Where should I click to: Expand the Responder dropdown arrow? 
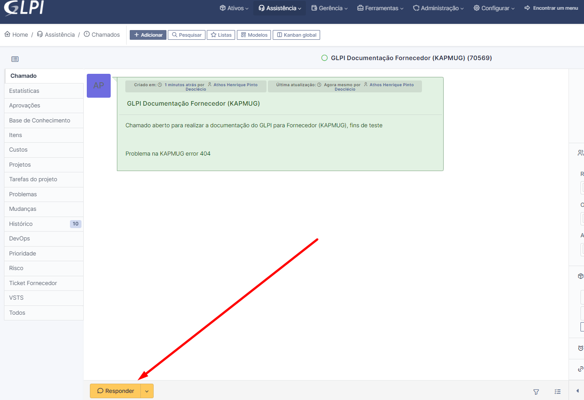click(x=147, y=391)
